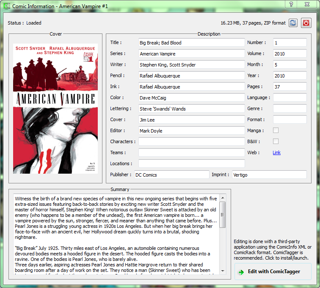Click the 'Status : Loaded' text
Image resolution: width=320 pixels, height=288 pixels.
25,23
